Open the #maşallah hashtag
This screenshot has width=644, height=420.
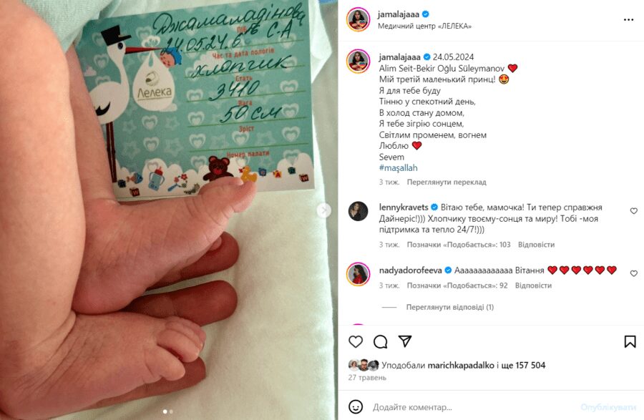point(398,168)
